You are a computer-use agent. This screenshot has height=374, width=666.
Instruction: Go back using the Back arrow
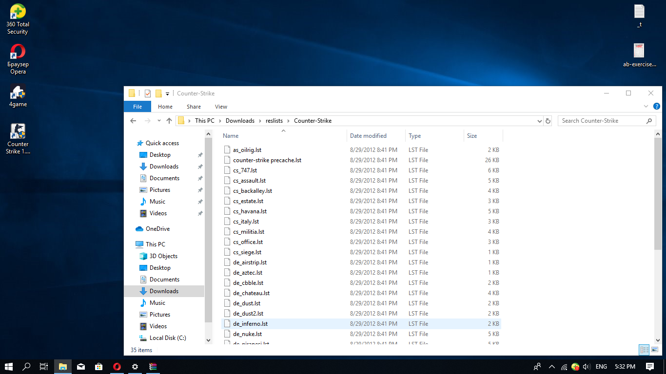click(x=133, y=121)
